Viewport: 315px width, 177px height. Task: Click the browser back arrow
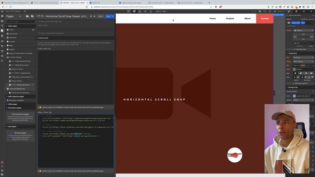[3, 7]
